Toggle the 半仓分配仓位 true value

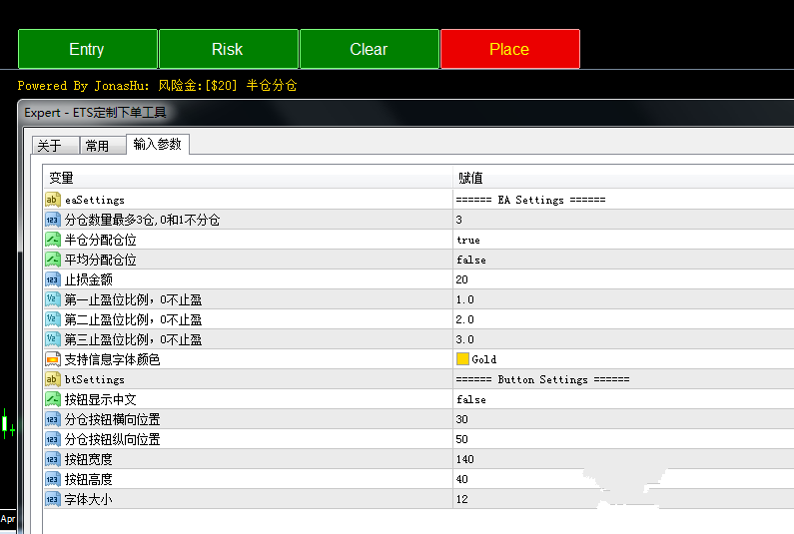(x=467, y=240)
